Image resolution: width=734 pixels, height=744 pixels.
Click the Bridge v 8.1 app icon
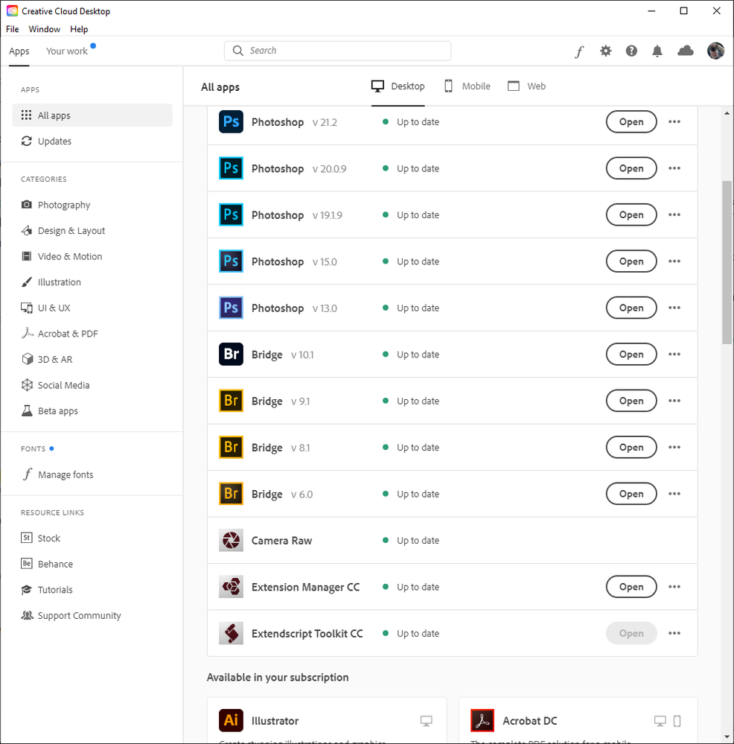231,448
